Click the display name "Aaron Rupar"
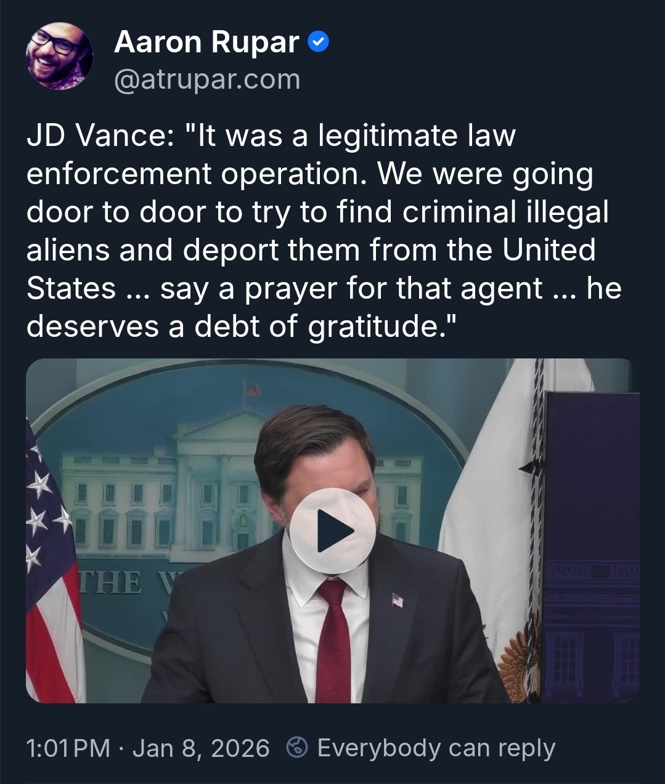The image size is (665, 784). tap(206, 42)
